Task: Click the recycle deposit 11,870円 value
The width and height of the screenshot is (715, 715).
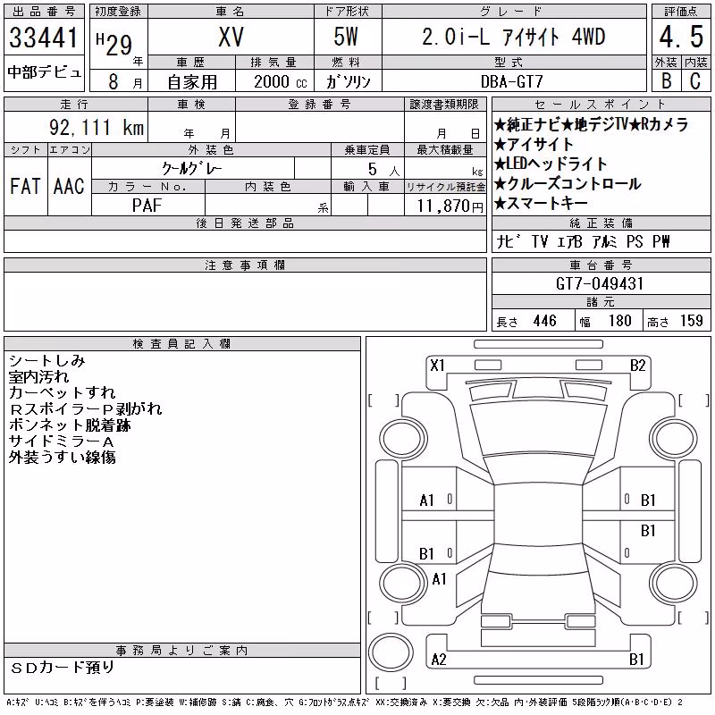Action: [450, 206]
